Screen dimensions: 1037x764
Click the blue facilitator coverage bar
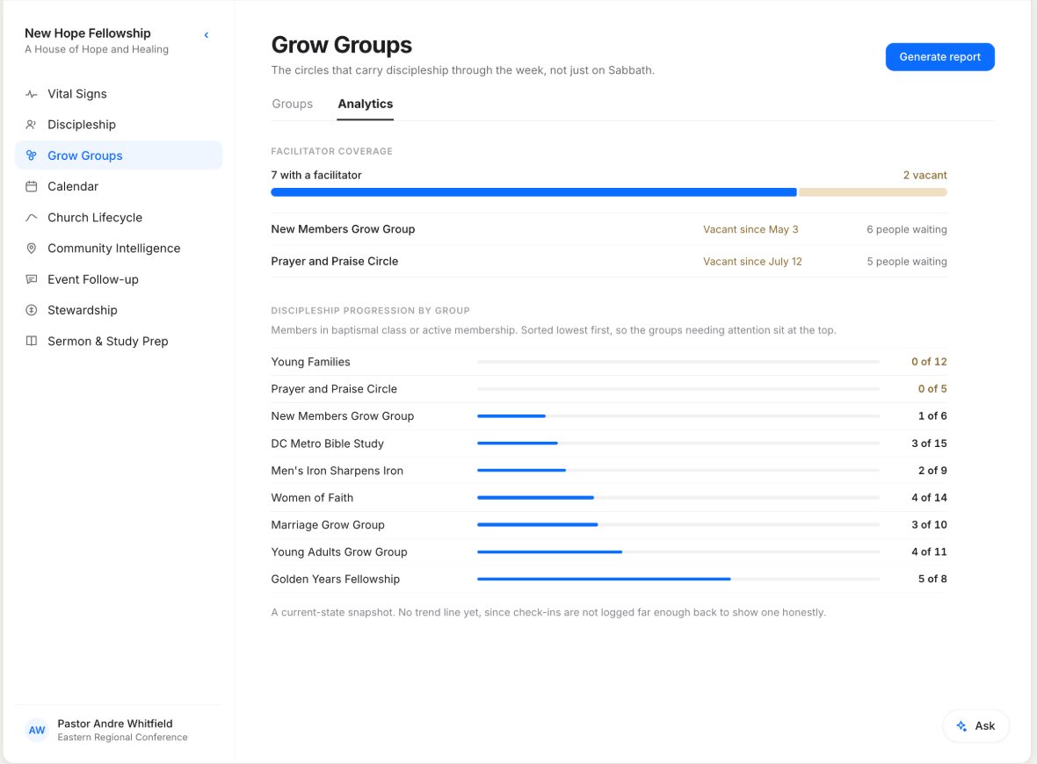coord(533,192)
